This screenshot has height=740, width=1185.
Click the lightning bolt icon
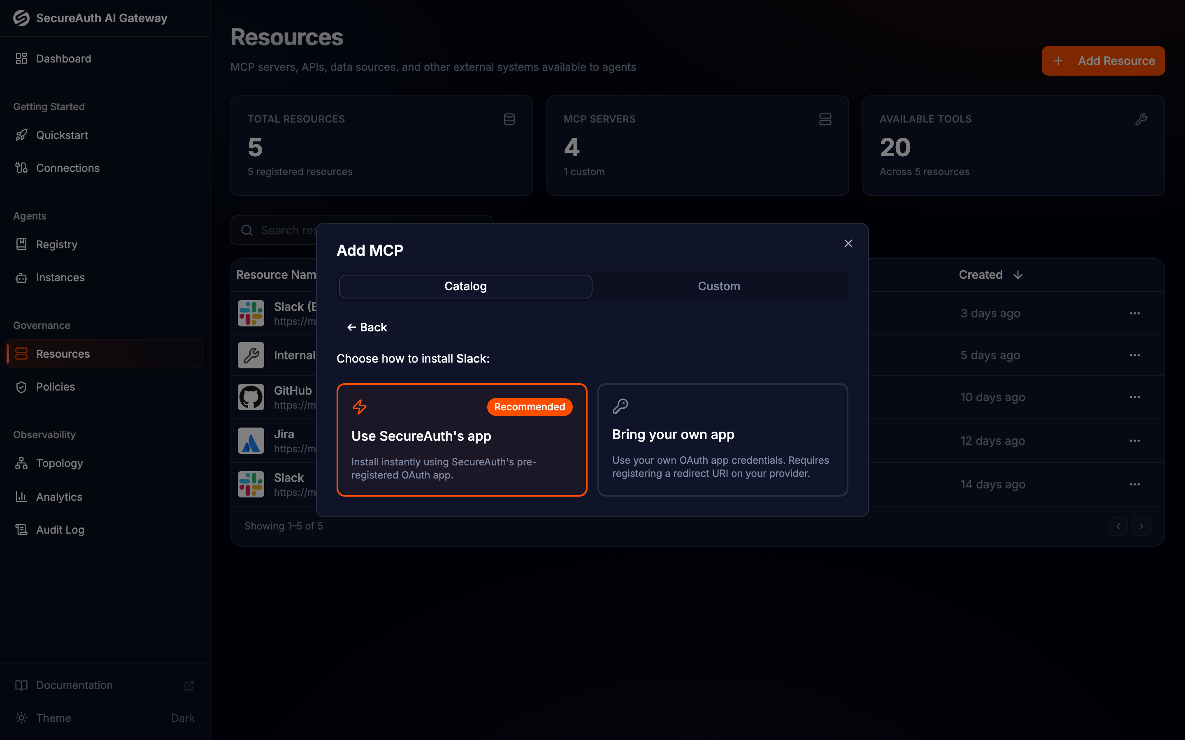coord(360,407)
